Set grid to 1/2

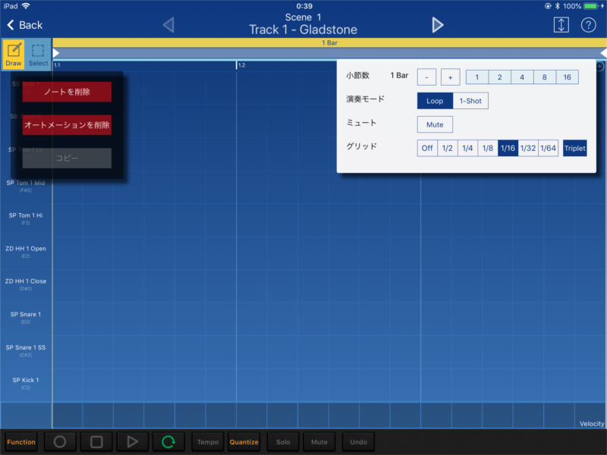[447, 148]
